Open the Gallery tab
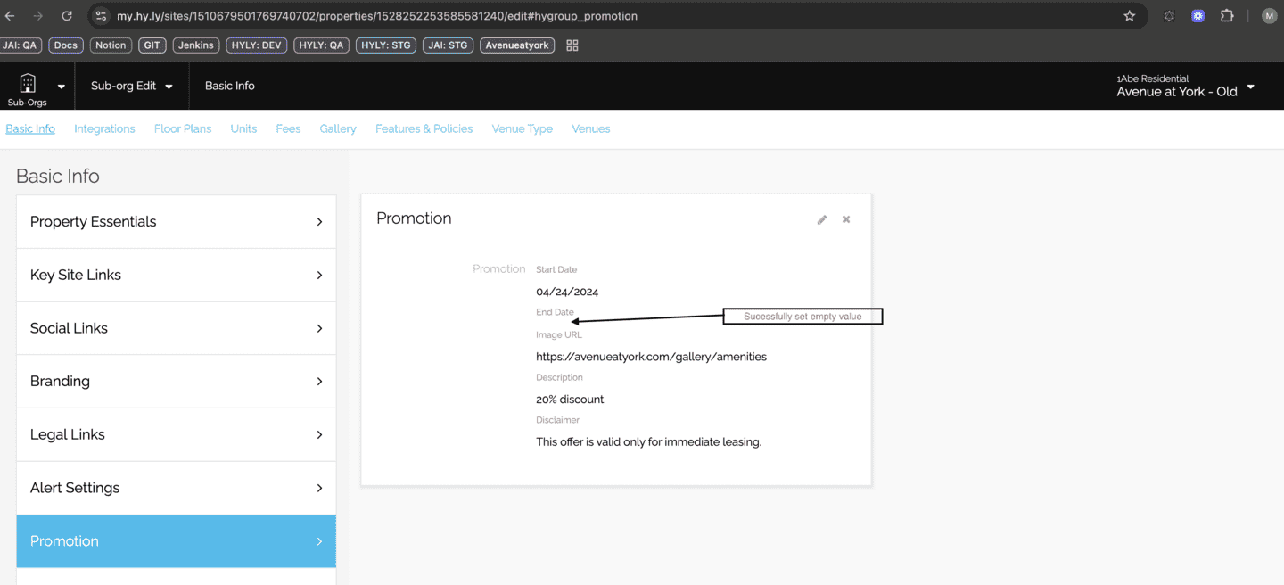This screenshot has width=1284, height=585. (x=338, y=128)
